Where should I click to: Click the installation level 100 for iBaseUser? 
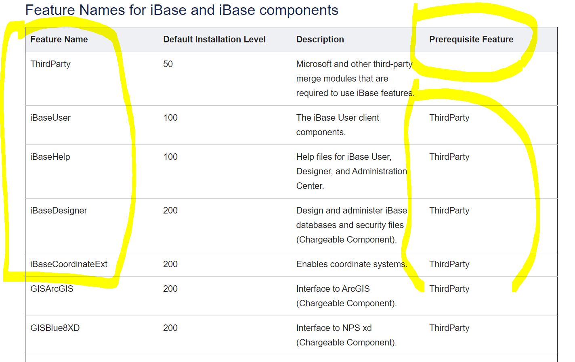coord(170,117)
